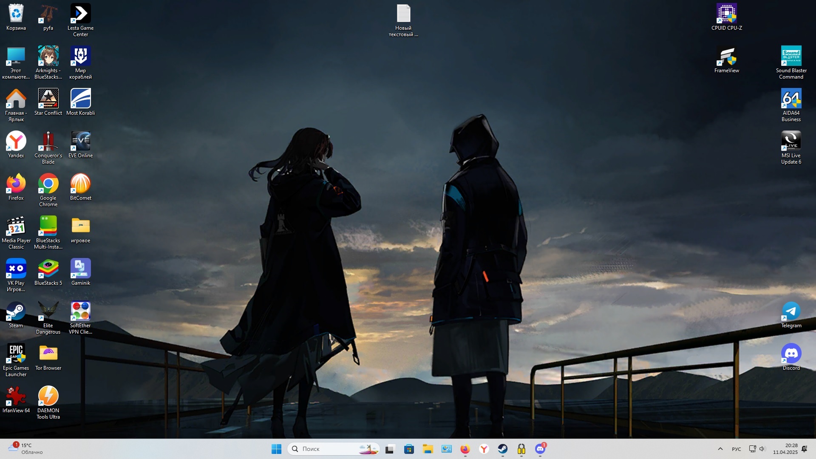
Task: Switch to Steam on the taskbar
Action: pyautogui.click(x=502, y=449)
